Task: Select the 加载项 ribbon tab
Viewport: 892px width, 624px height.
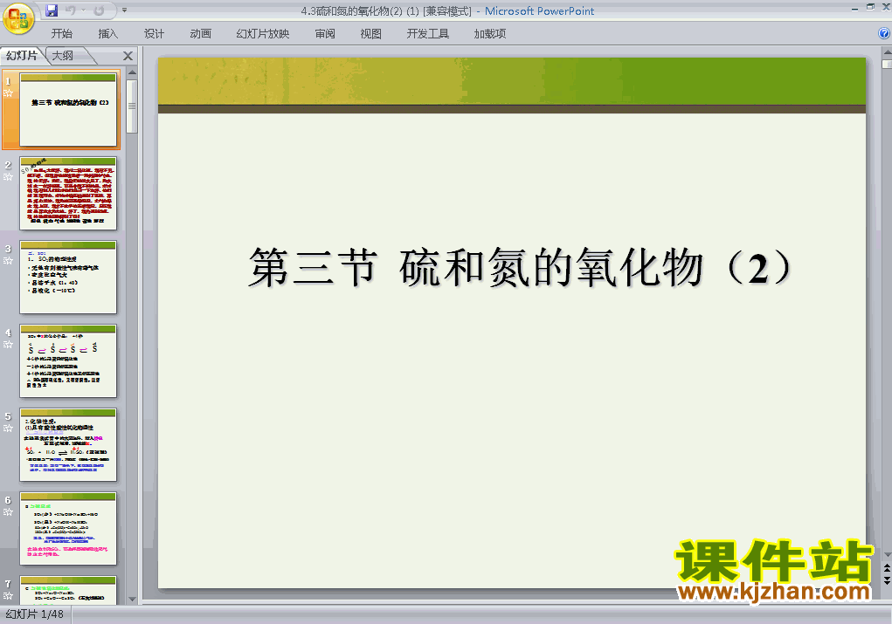Action: 490,33
